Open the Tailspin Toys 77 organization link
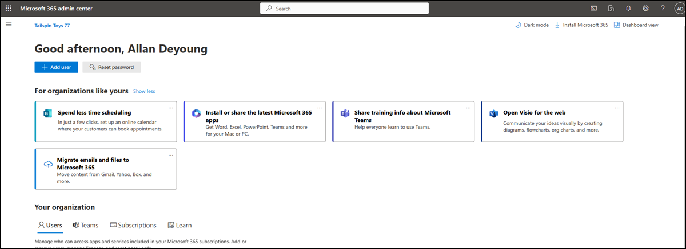686x249 pixels. pyautogui.click(x=52, y=26)
